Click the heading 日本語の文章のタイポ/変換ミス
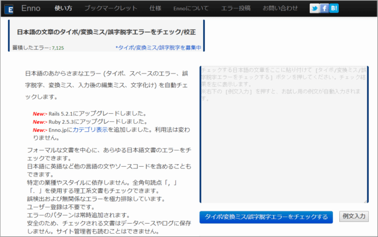378x237 pixels. point(106,32)
